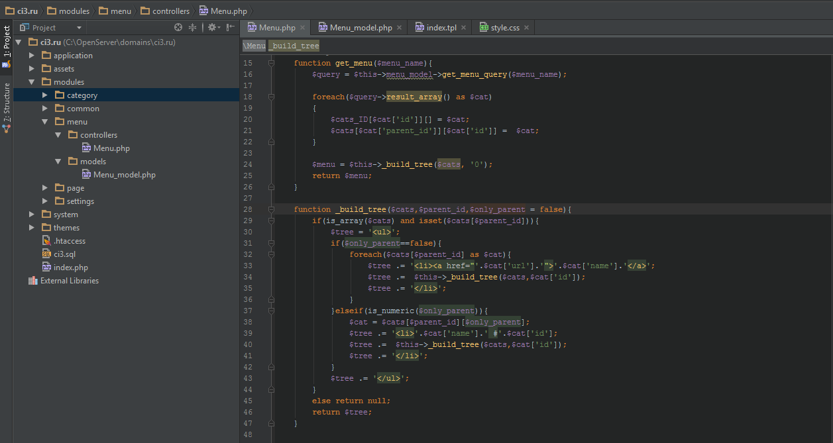
Task: Close the style.css editor tab
Action: point(527,27)
